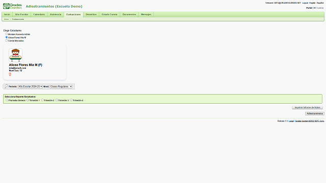Open the Periodo dropdown Año Escolar 2024-25
326x183 pixels.
30,86
